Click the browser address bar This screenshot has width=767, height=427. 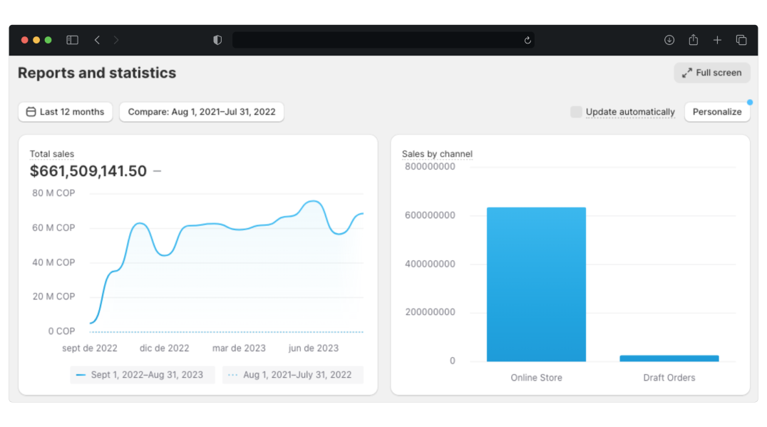378,40
